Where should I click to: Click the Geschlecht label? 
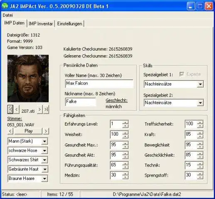(116, 100)
